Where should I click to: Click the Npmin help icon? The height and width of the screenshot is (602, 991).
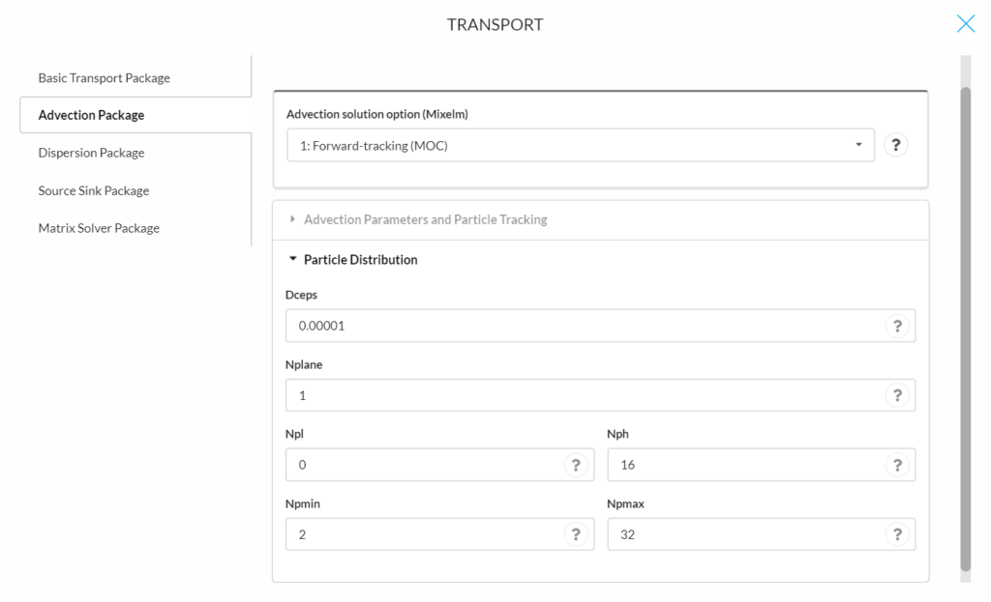point(576,534)
